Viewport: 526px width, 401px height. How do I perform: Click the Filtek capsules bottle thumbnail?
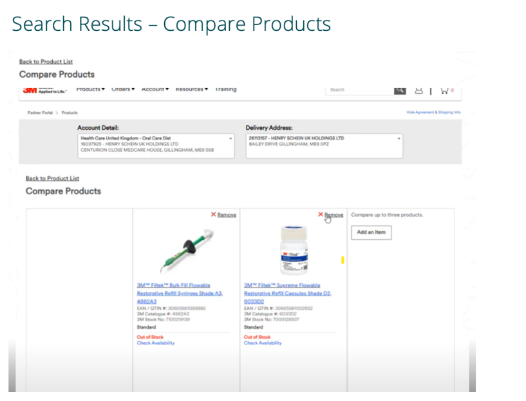293,250
